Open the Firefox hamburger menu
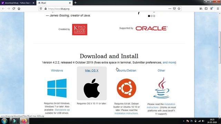The image size is (221, 124). [218, 9]
